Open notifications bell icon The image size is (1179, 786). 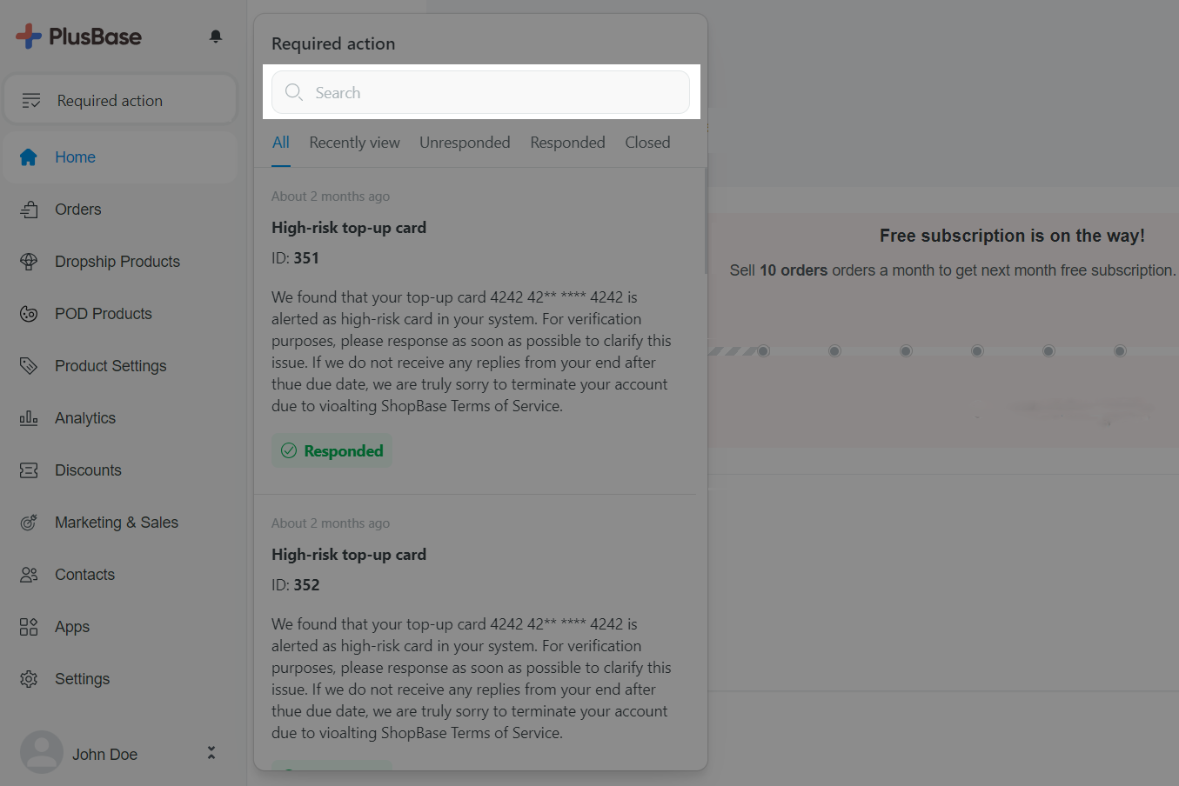pyautogui.click(x=216, y=36)
